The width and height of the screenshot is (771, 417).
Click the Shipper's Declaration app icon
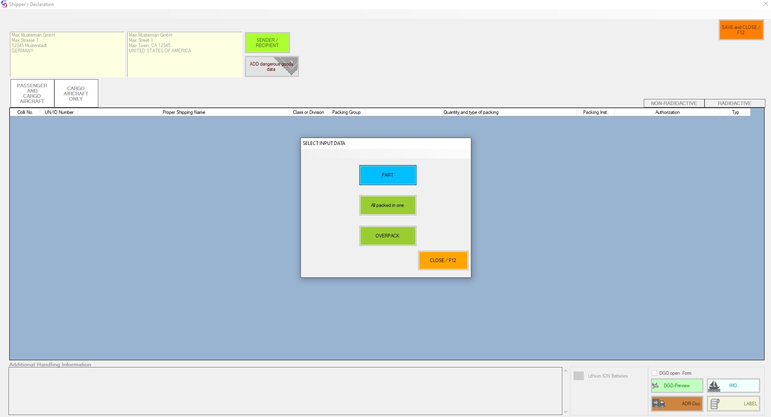pos(4,4)
